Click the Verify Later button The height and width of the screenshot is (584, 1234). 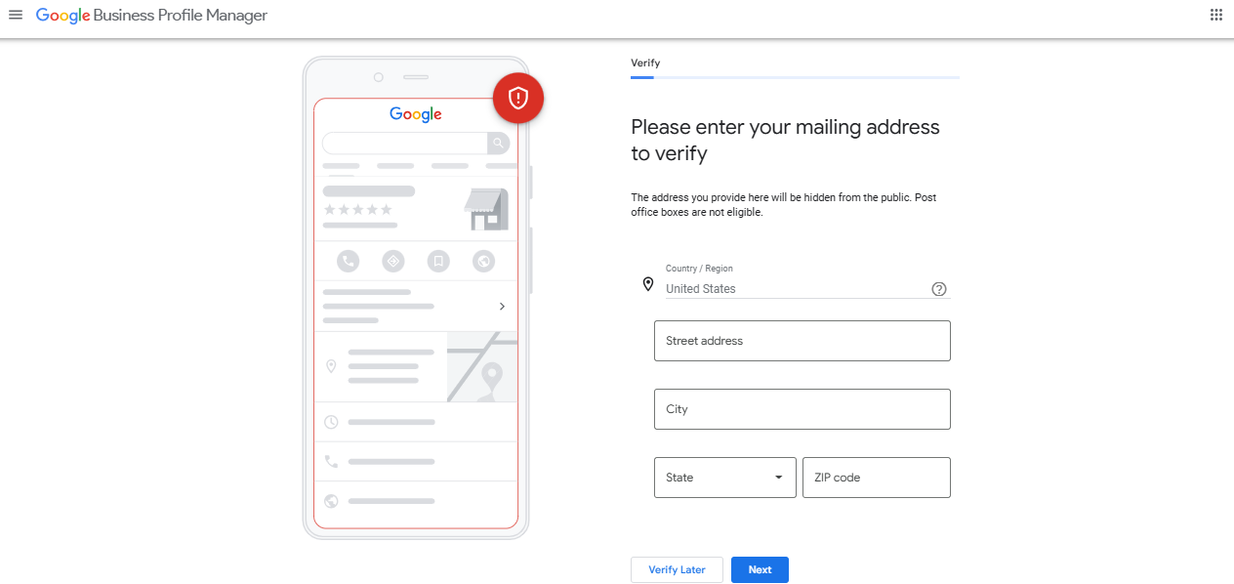tap(677, 569)
